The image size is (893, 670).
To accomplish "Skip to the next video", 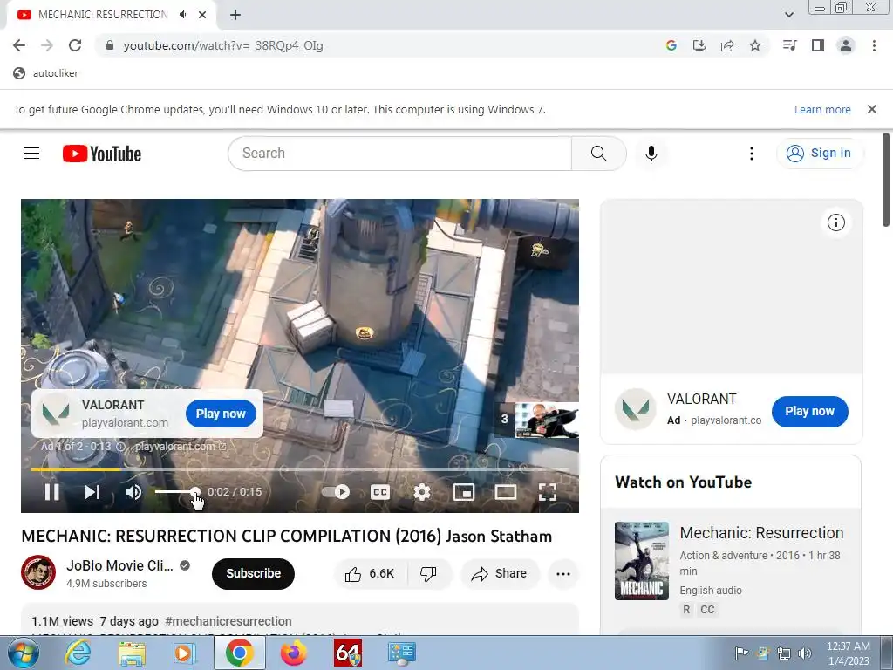I will point(92,492).
